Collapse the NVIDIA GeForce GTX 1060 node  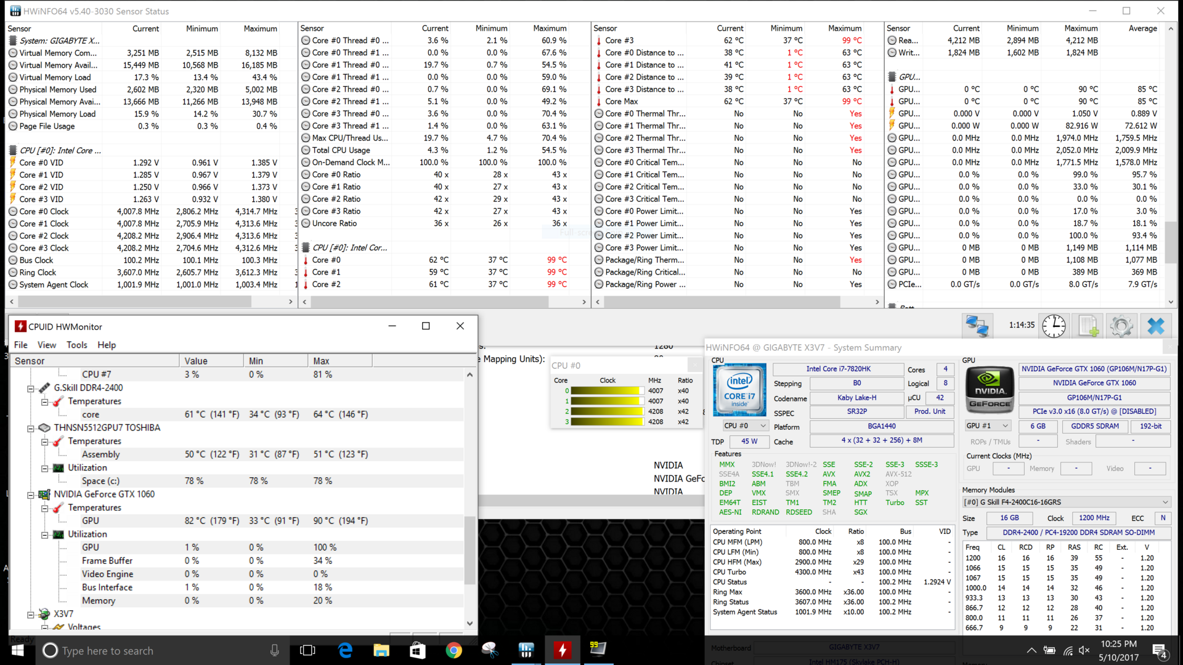tap(30, 494)
